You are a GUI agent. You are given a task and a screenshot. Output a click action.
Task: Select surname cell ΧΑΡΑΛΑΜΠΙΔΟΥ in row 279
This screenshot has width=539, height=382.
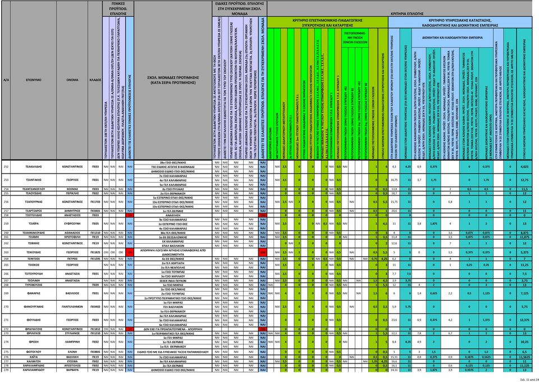click(x=34, y=370)
